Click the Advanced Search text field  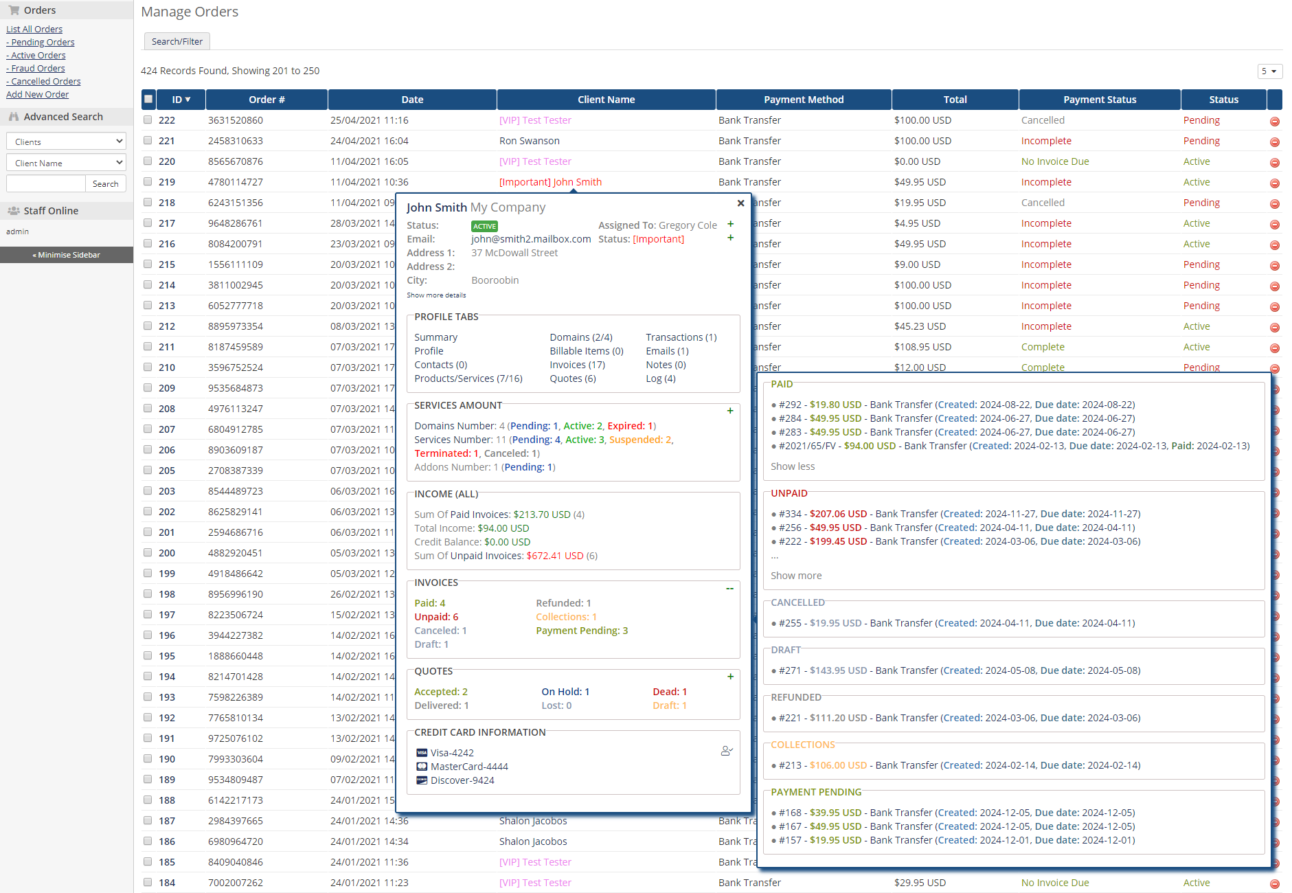pyautogui.click(x=46, y=183)
